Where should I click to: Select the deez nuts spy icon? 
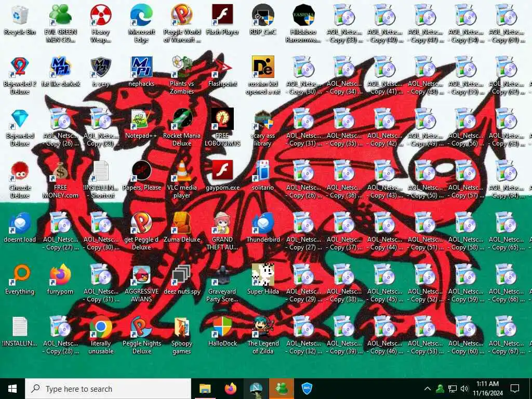(x=182, y=275)
